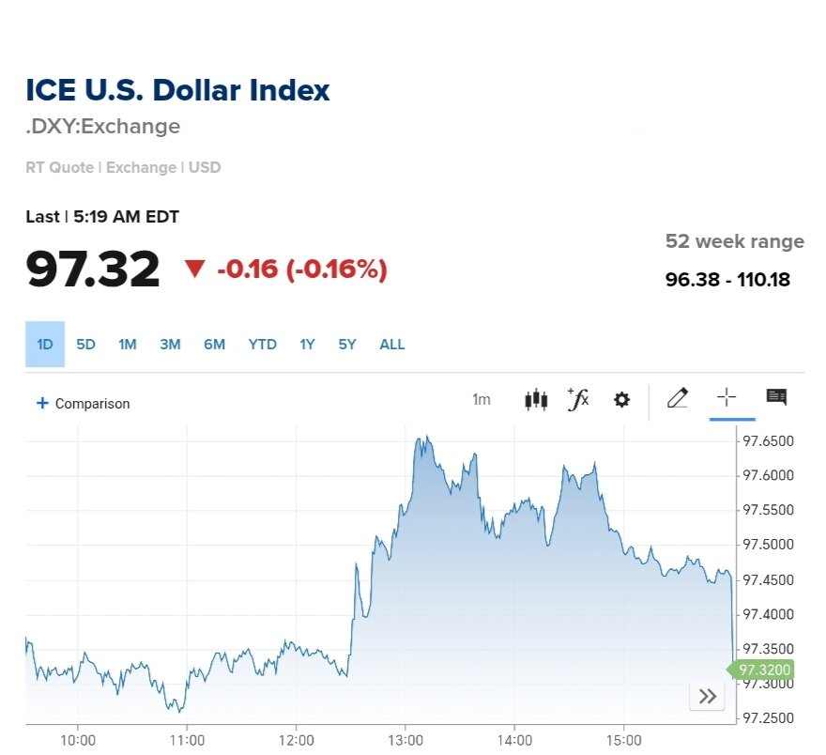Open the 1m interval dropdown
This screenshot has height=755, width=826.
tap(481, 400)
